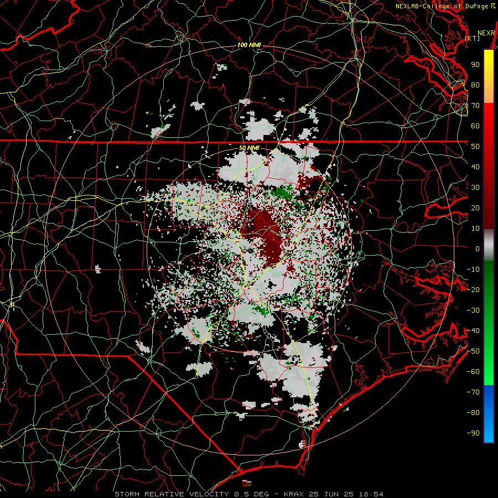
Task: Click the 25 JUN 25 date text
Action: [331, 494]
